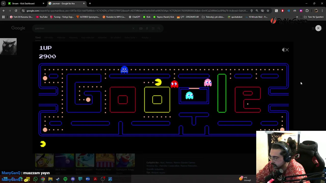The image size is (326, 183).
Task: Open the glasses-face extension icon
Action: pos(295,11)
